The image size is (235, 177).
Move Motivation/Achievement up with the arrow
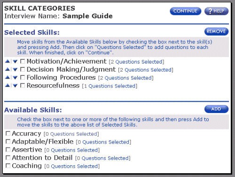[x=8, y=61]
